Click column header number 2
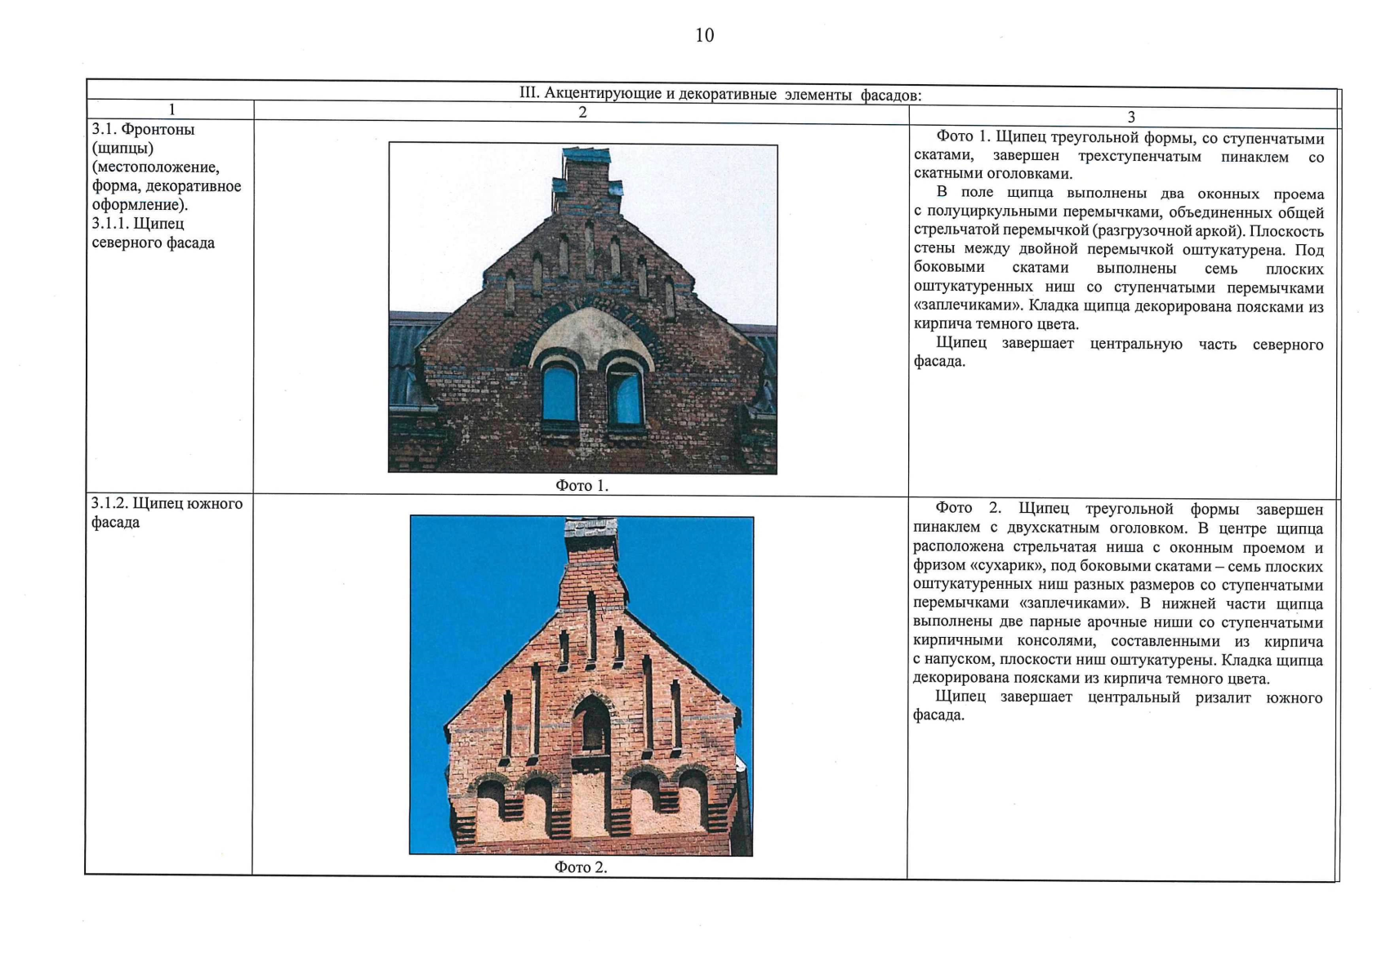Viewport: 1386px width, 980px height. [x=582, y=113]
